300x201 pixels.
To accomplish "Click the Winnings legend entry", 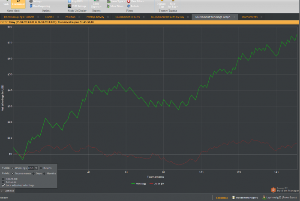I will (139, 184).
